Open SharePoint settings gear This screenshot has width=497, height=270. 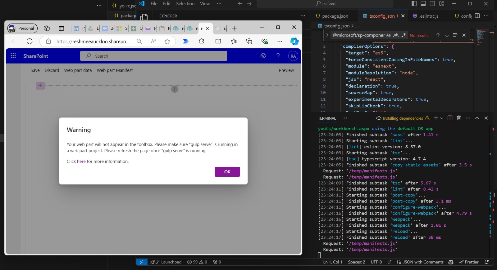coord(263,56)
